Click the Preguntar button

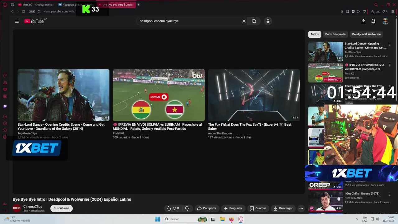tap(233, 208)
